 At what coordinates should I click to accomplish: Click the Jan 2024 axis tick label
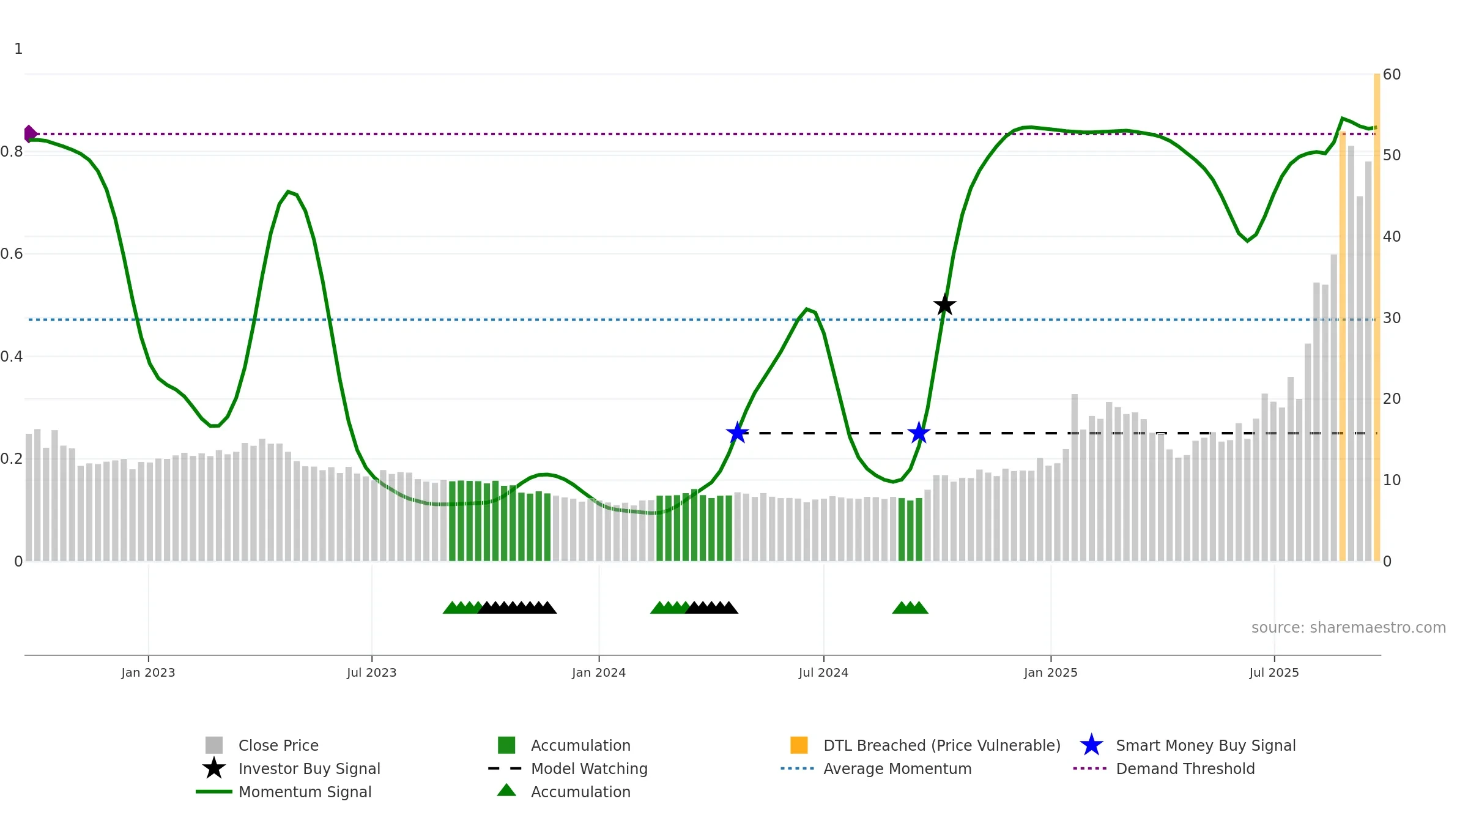(599, 673)
